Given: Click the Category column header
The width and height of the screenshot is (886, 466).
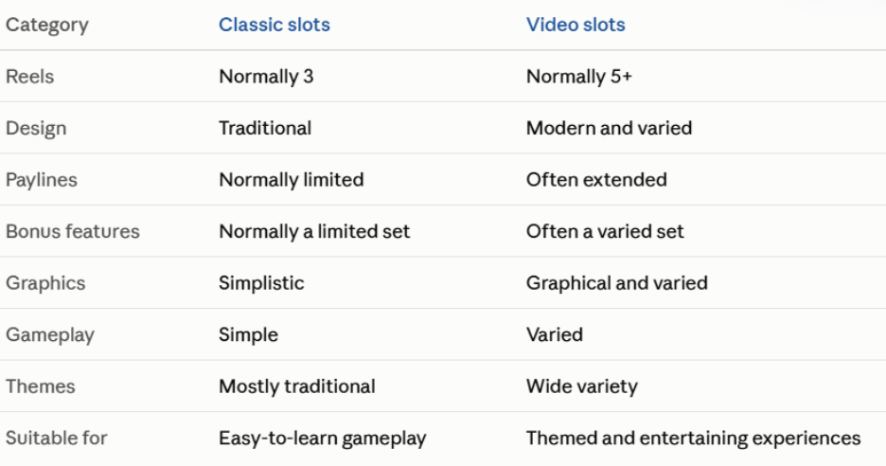Looking at the screenshot, I should 47,26.
